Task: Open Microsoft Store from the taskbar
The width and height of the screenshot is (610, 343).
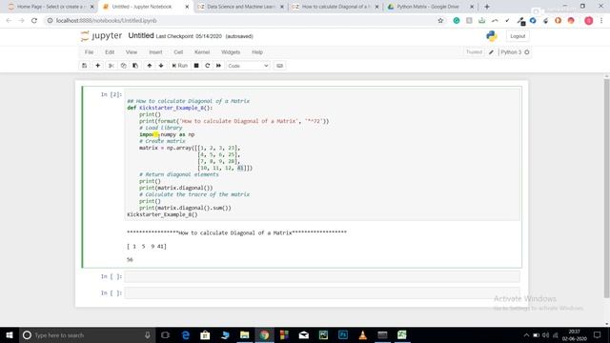Action: coord(205,334)
